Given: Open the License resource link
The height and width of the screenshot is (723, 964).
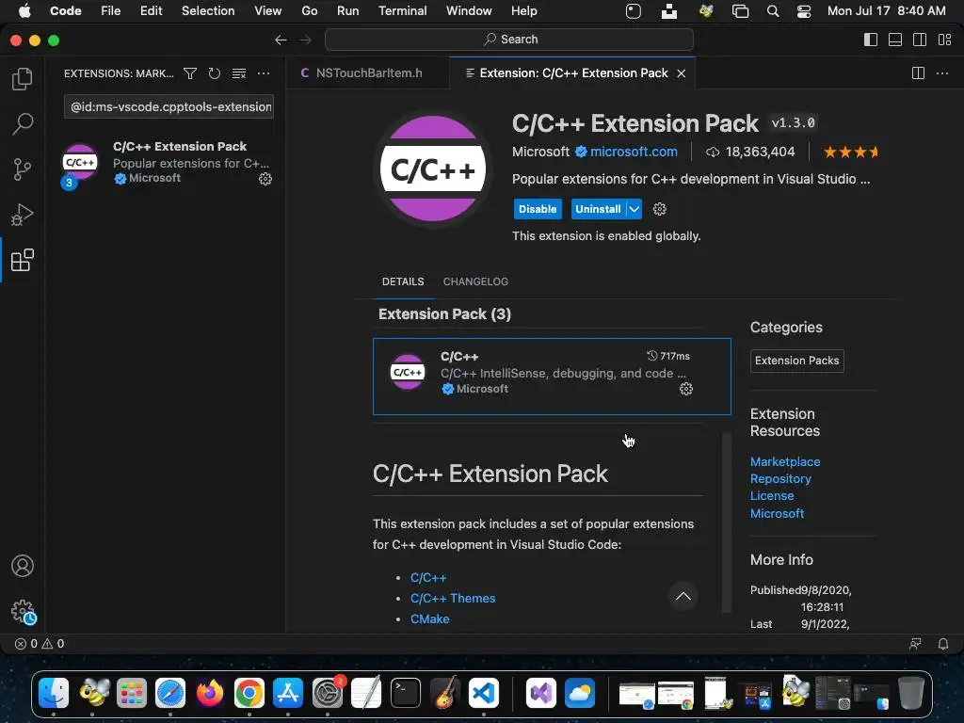Looking at the screenshot, I should coord(772,495).
